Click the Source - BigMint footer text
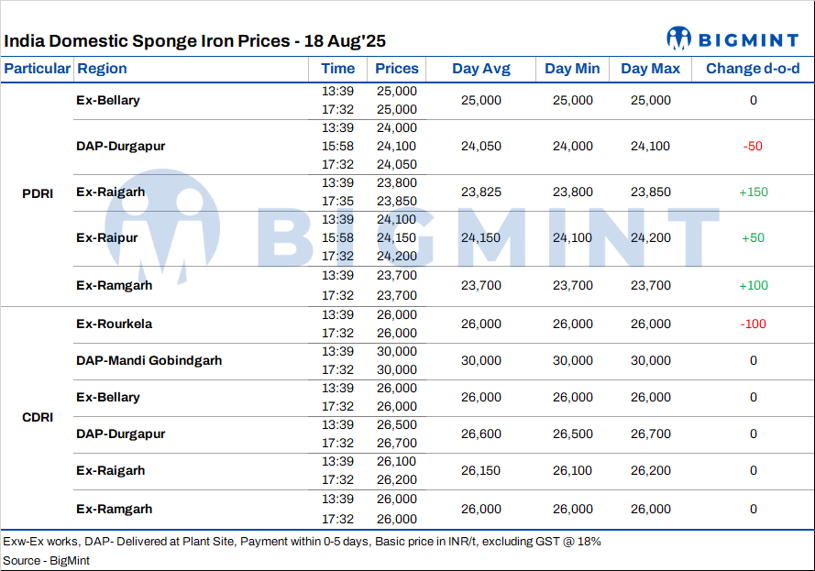This screenshot has width=815, height=571. coord(46,560)
